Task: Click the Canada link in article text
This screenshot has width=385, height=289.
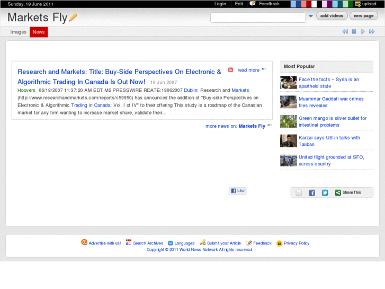Action: tap(102, 106)
